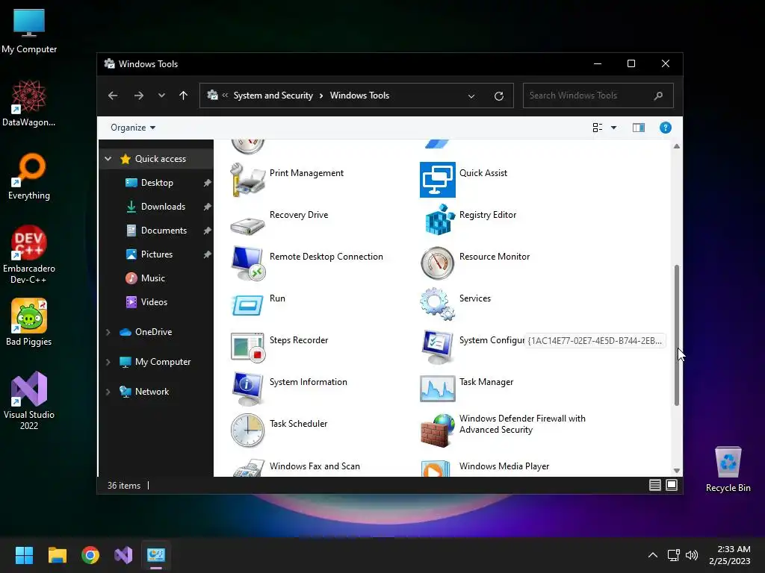Viewport: 765px width, 573px height.
Task: Select the Remote Desktop Connection icon
Action: click(x=248, y=263)
